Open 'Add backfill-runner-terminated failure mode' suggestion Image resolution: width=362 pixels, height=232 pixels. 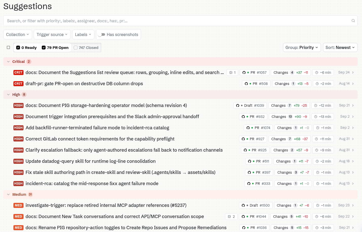tap(97, 128)
